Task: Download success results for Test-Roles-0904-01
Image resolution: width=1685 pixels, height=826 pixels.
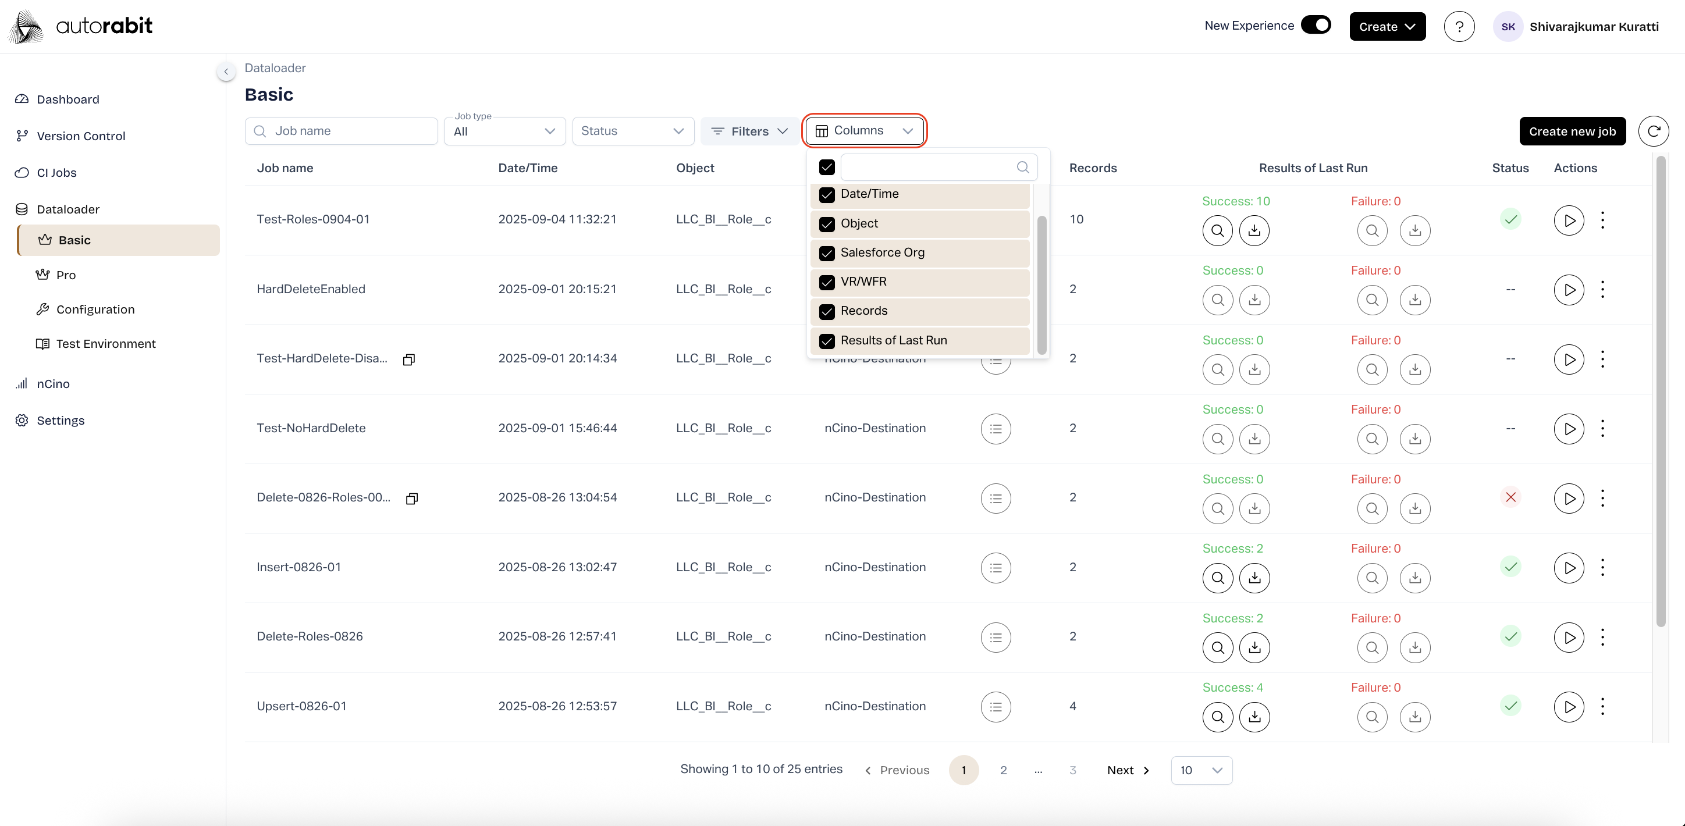Action: pos(1254,230)
